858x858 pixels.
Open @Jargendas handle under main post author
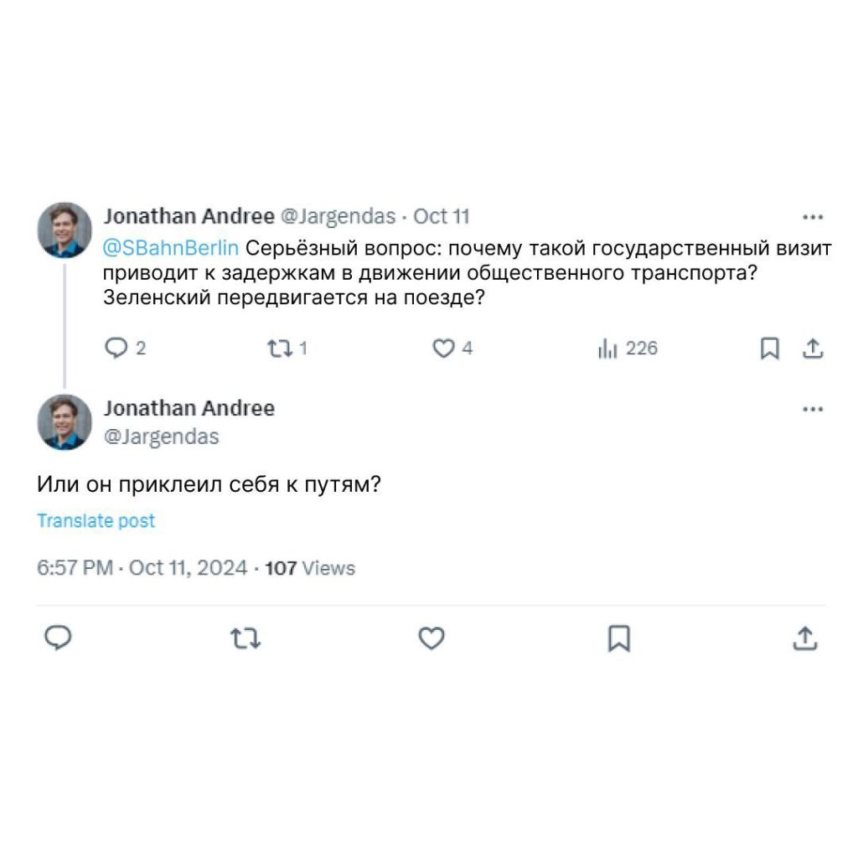click(161, 437)
